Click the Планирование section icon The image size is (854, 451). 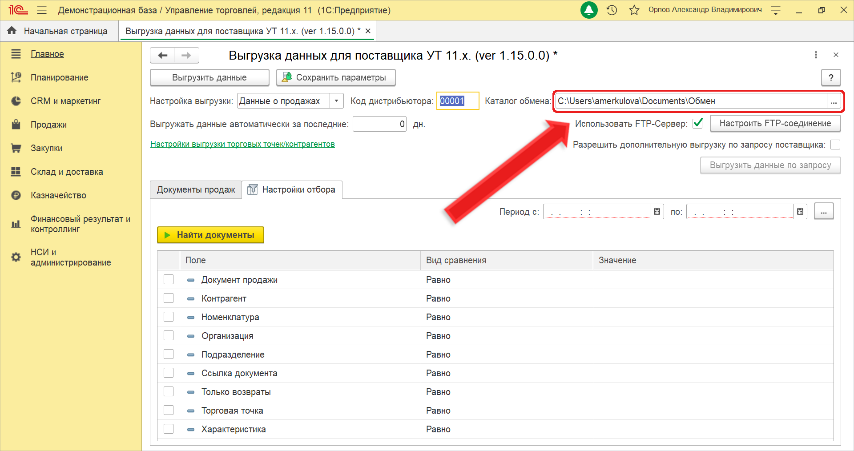tap(16, 77)
